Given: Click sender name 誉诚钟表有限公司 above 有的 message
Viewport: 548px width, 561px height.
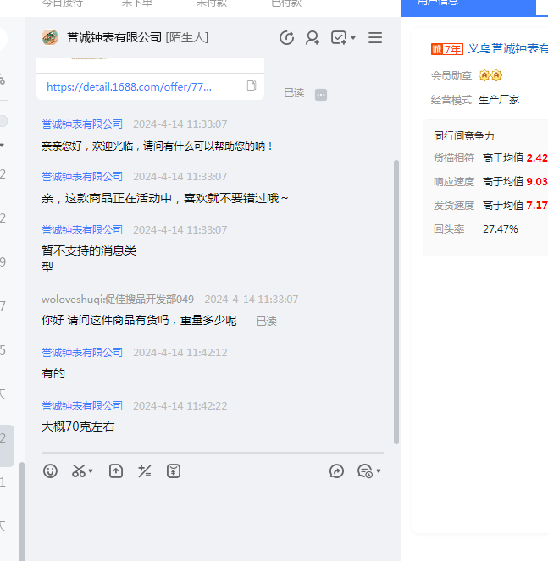Looking at the screenshot, I should (82, 353).
